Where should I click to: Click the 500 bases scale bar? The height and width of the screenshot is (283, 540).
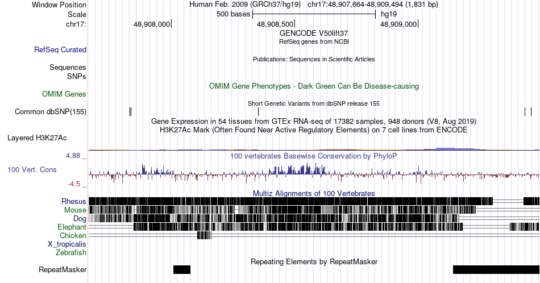pyautogui.click(x=314, y=14)
